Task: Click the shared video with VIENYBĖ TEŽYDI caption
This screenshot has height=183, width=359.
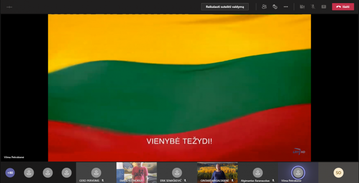Action: (179, 88)
